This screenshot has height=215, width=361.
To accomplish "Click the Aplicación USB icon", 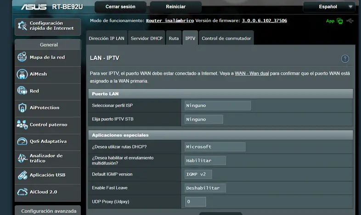I will point(22,175).
